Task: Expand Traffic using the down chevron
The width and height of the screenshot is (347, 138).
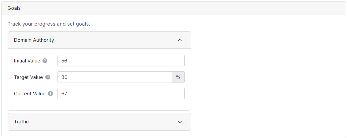Action: pos(180,122)
